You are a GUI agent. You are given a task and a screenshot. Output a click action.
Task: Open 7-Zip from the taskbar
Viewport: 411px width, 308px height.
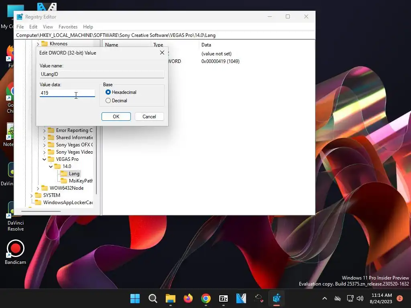[x=223, y=298]
